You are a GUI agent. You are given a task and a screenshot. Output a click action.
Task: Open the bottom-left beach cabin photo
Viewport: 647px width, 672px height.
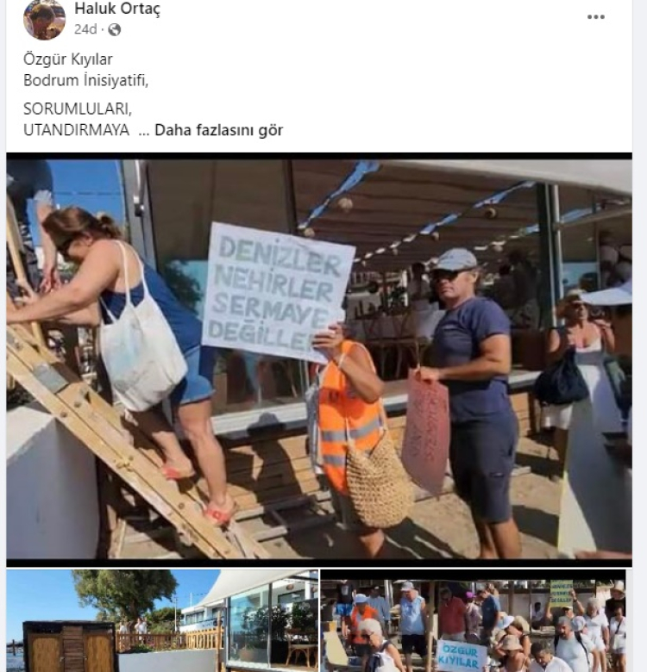point(162,620)
